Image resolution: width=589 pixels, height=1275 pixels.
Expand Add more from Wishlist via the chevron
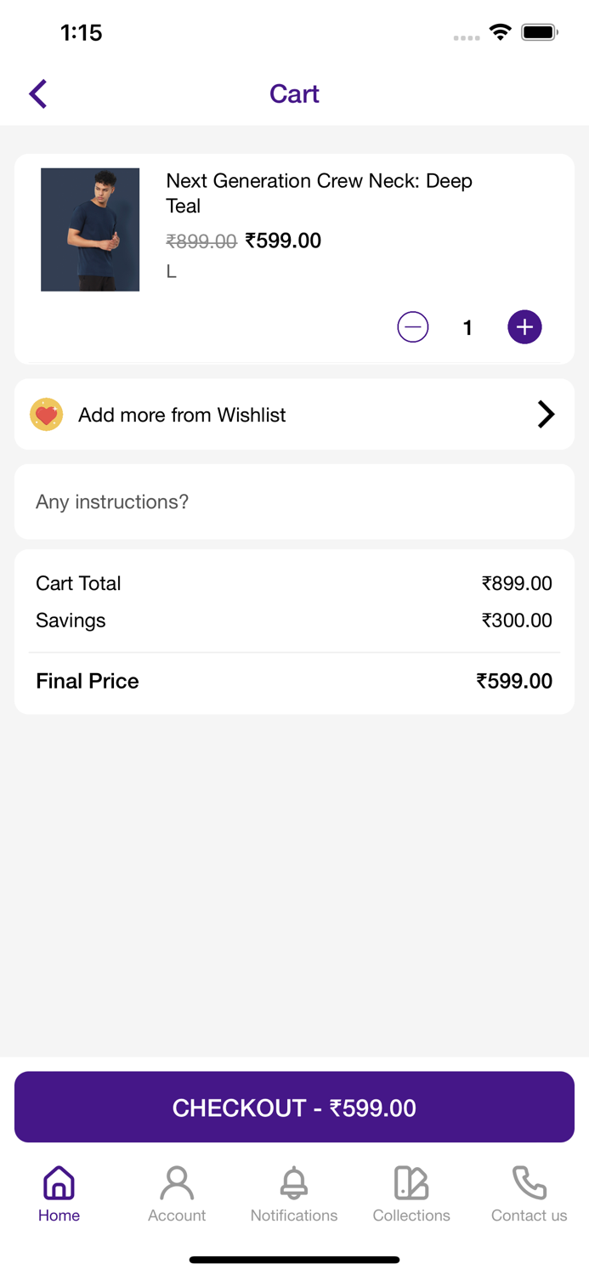(x=547, y=414)
